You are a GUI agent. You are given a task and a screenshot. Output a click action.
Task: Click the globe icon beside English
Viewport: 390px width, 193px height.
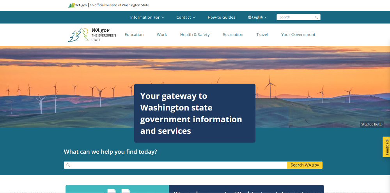pos(250,18)
